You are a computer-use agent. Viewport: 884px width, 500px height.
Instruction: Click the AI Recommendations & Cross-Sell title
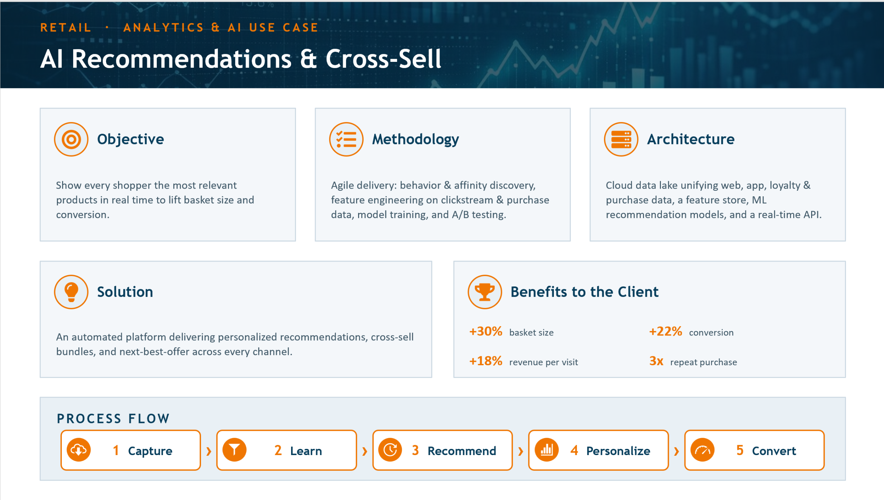[x=241, y=59]
